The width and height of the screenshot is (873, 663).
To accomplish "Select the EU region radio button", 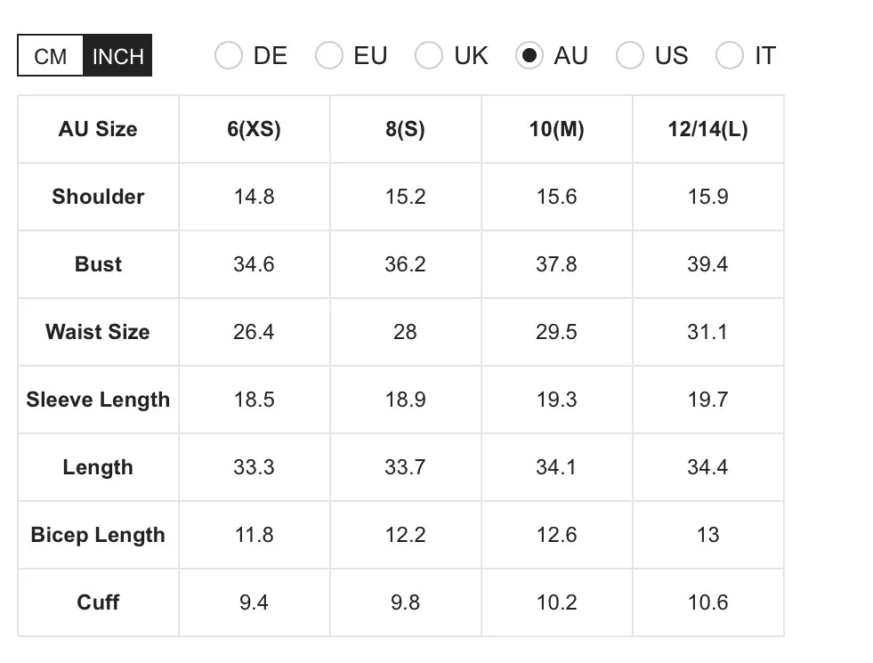I will pyautogui.click(x=329, y=55).
